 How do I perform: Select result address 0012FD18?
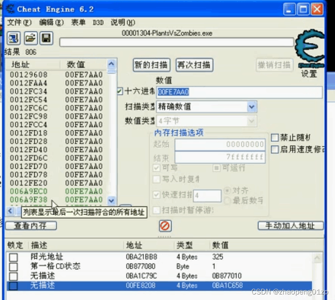click(29, 133)
